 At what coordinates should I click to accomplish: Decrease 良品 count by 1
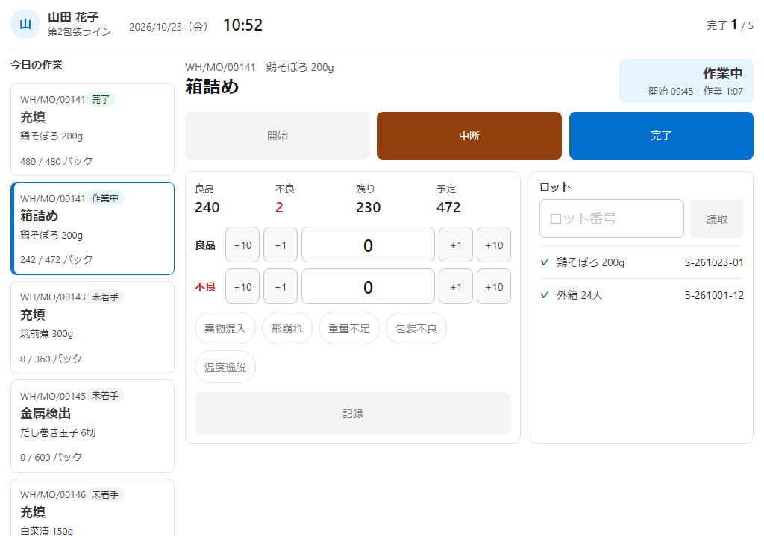tap(281, 245)
